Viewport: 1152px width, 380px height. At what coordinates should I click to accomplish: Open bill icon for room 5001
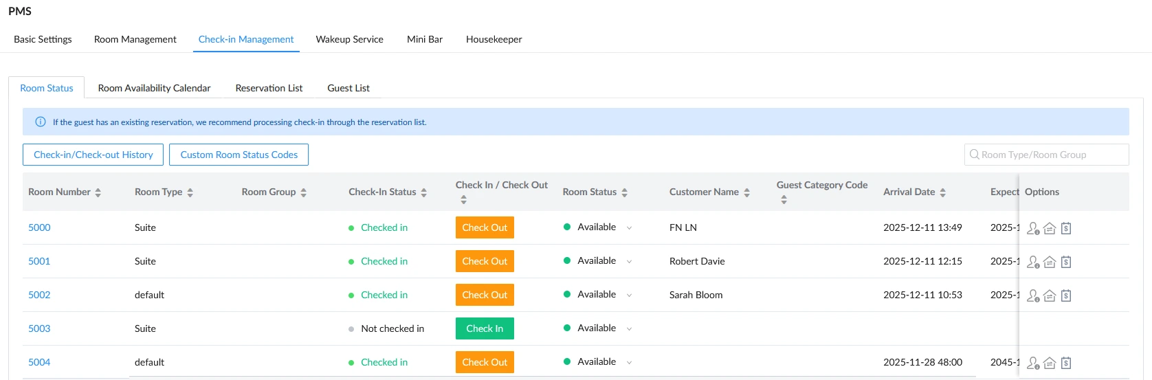1066,262
